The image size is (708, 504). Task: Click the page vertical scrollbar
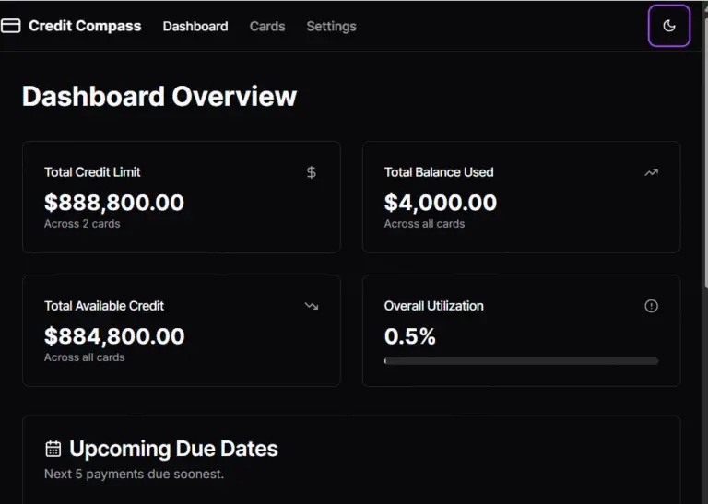tap(705, 145)
